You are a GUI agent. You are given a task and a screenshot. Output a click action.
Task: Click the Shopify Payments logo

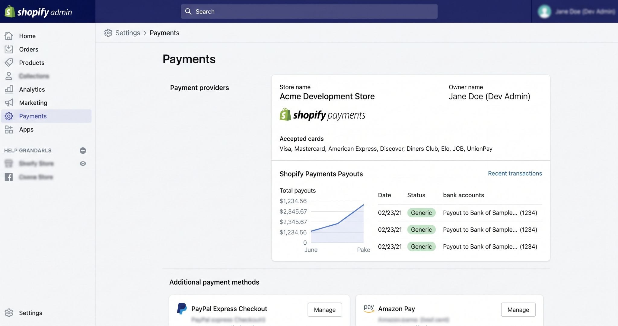(322, 115)
